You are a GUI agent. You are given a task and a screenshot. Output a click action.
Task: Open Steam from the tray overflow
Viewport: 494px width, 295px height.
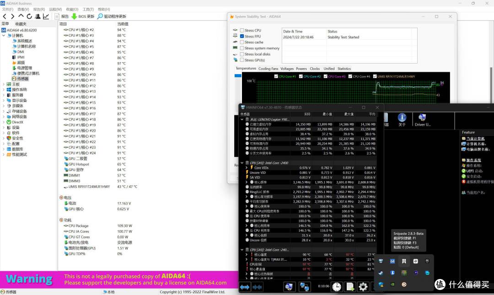pos(381,273)
